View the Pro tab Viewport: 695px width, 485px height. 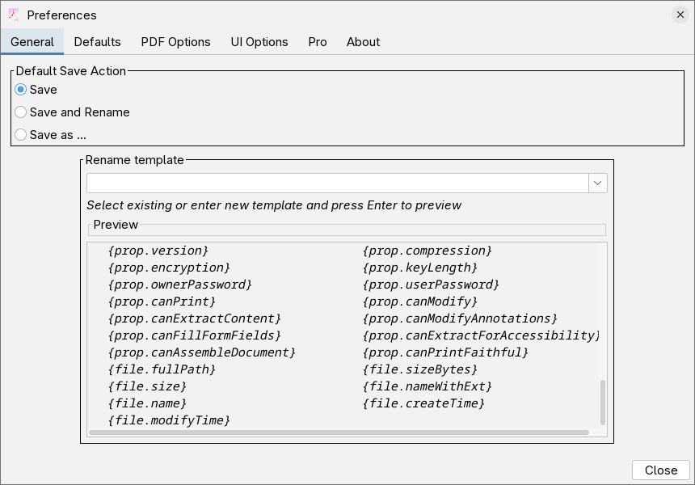[317, 42]
